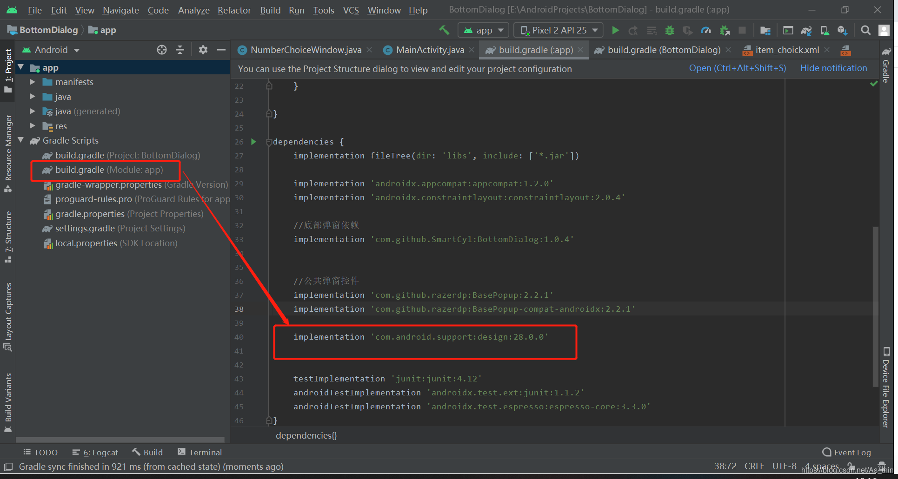This screenshot has height=479, width=898.
Task: Click the Make Project hammer icon
Action: (x=444, y=30)
